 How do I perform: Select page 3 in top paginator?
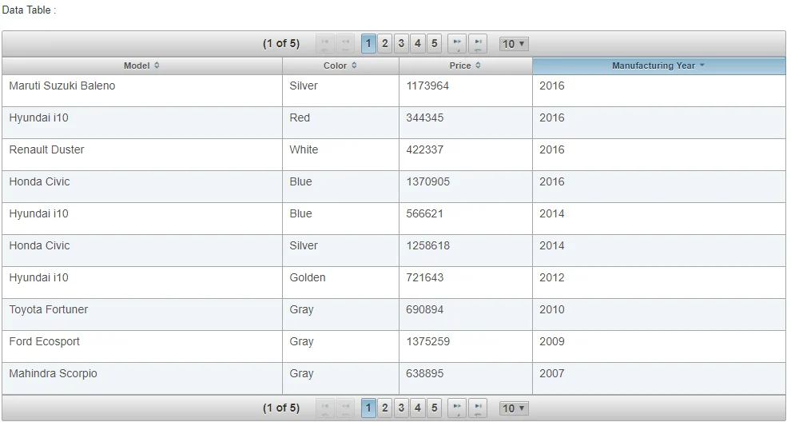pyautogui.click(x=401, y=44)
